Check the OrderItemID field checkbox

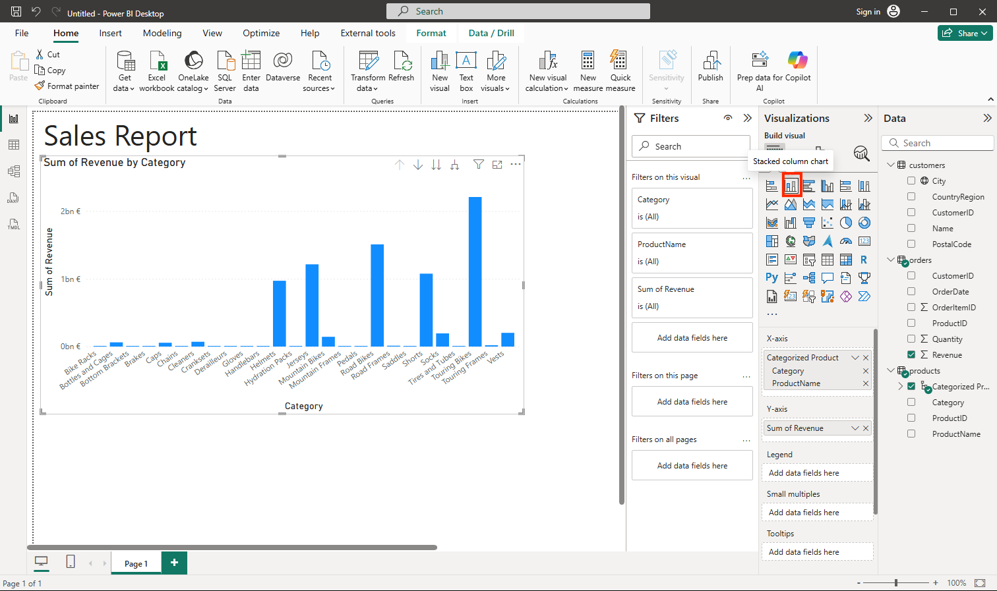click(911, 307)
